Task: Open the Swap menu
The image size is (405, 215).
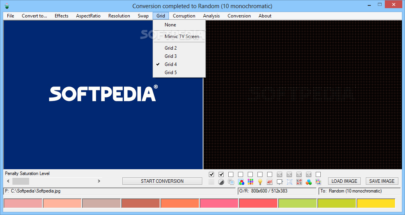Action: coord(143,16)
